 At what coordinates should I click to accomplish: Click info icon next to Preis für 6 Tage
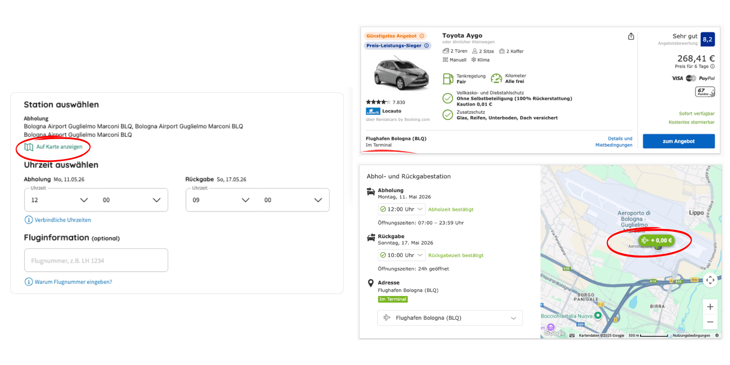pyautogui.click(x=713, y=66)
